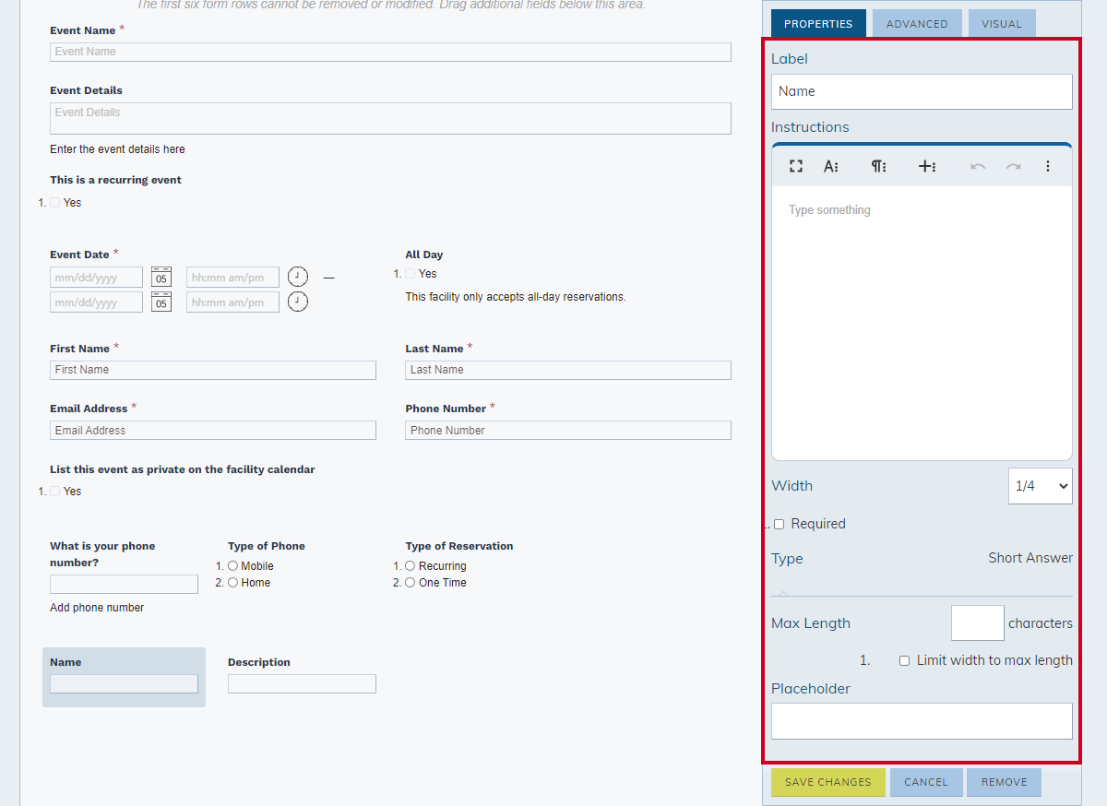Click the end date mm/dd/yyyy field
Image resolution: width=1107 pixels, height=806 pixels.
tap(96, 302)
